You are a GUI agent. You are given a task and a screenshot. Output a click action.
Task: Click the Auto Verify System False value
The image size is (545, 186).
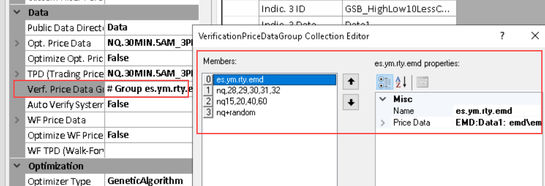118,104
